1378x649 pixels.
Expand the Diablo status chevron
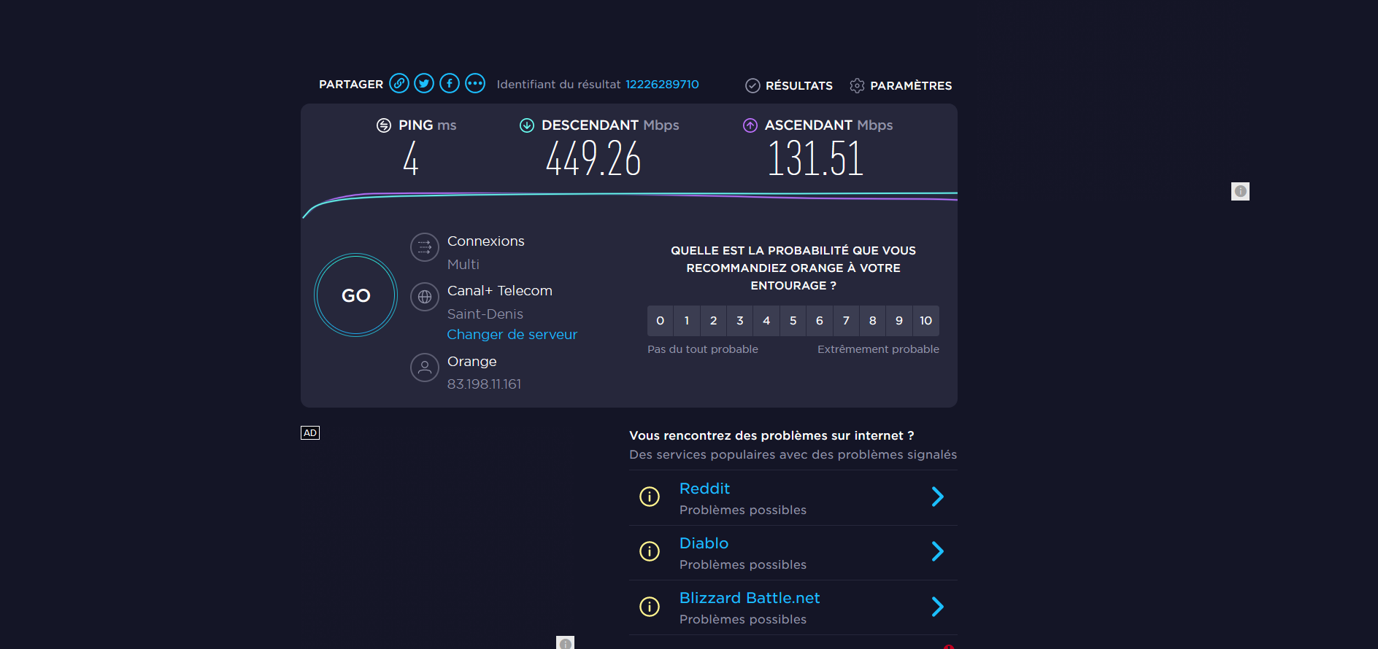pyautogui.click(x=938, y=551)
